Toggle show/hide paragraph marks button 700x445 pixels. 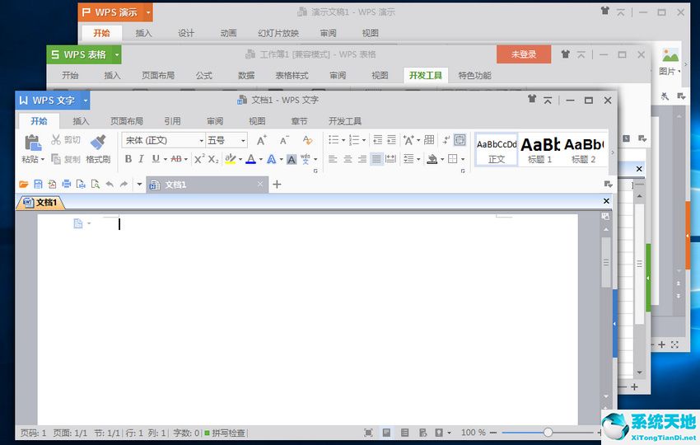446,140
